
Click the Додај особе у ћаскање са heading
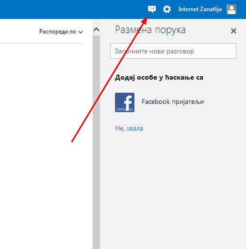coord(159,78)
